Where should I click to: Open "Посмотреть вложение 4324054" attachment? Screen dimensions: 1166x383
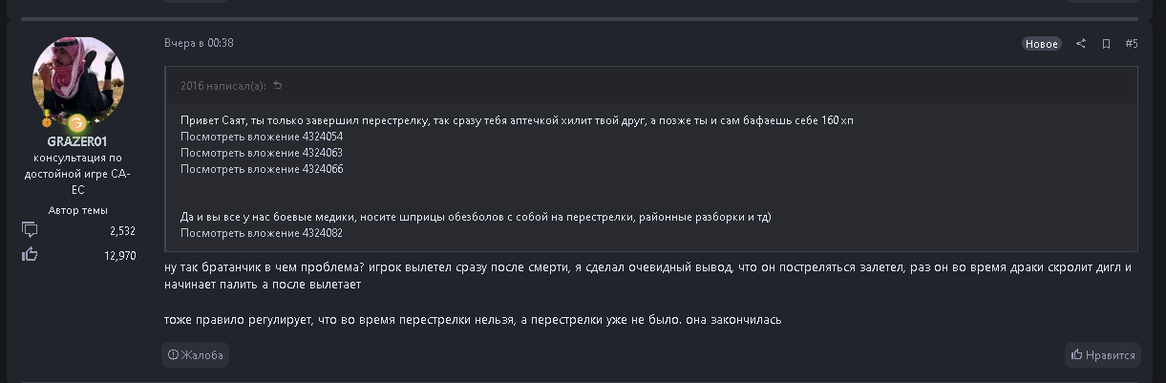point(262,137)
